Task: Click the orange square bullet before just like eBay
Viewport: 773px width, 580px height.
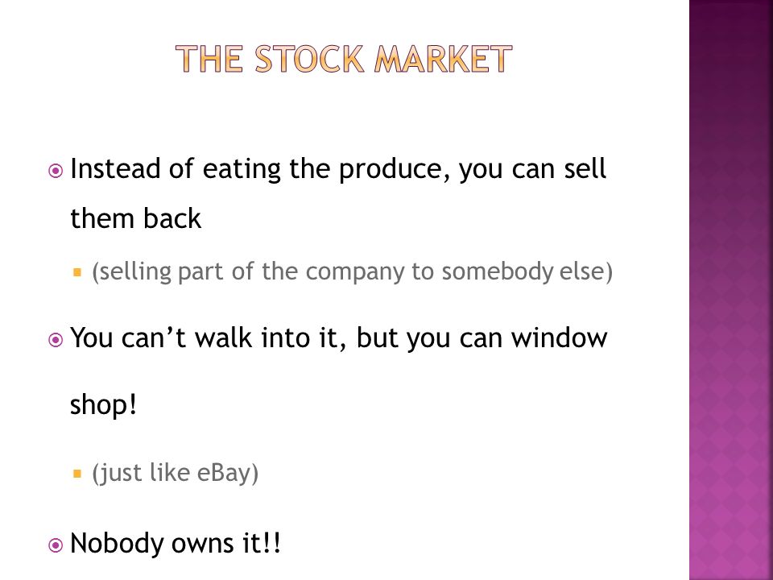Action: [77, 474]
